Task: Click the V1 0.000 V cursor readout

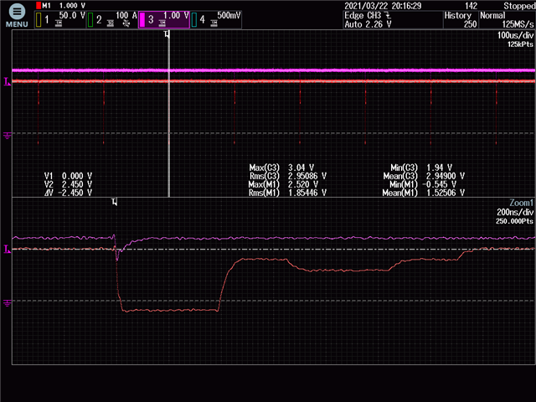Action: click(68, 176)
